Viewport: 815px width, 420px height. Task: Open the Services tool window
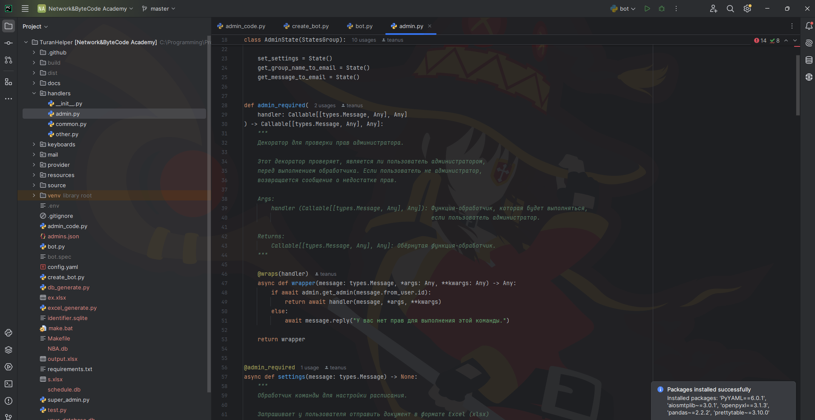tap(9, 367)
